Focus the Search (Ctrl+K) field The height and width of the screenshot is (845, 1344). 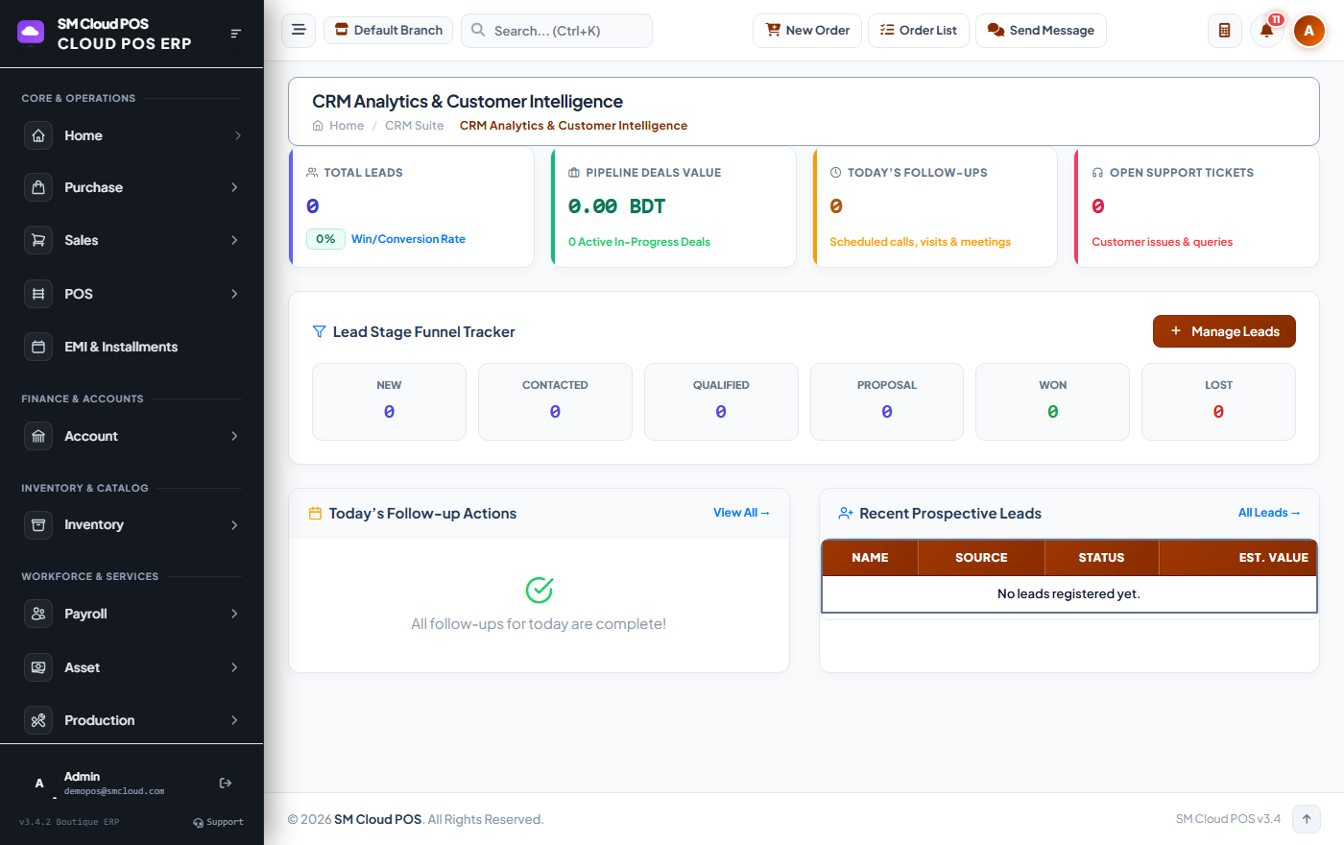557,31
